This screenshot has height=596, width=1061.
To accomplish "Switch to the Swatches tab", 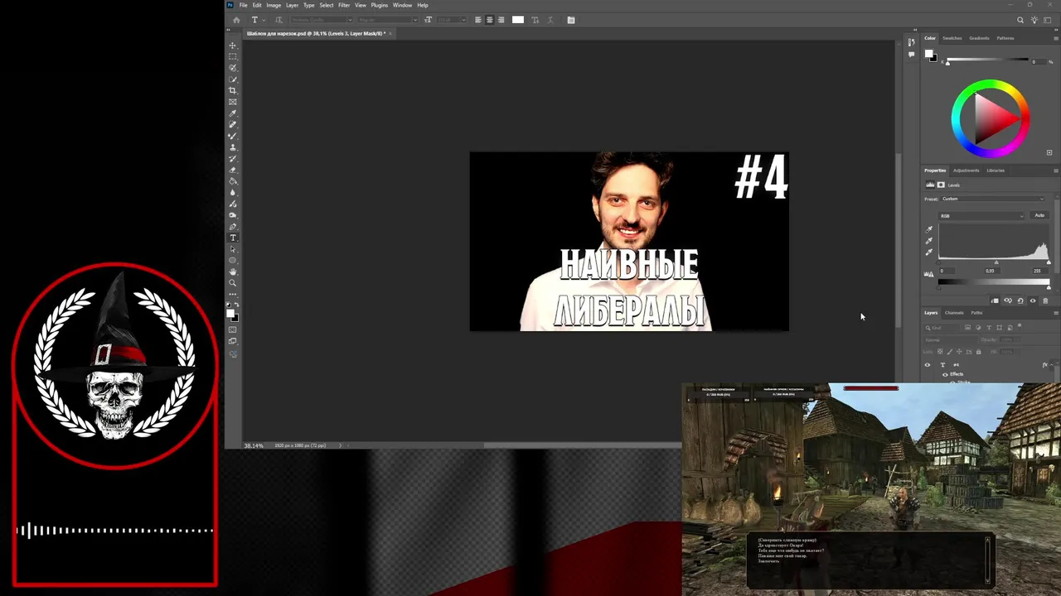I will coord(952,38).
